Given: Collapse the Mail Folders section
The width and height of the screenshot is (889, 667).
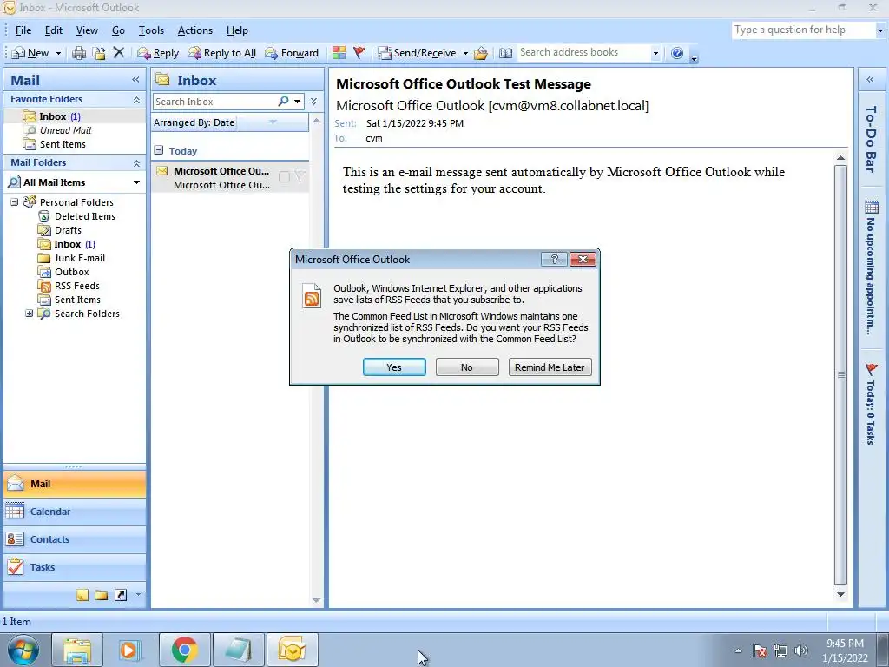Looking at the screenshot, I should click(x=136, y=162).
